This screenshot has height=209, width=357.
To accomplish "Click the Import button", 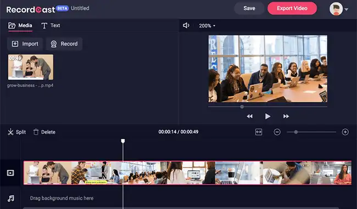I will (x=25, y=44).
